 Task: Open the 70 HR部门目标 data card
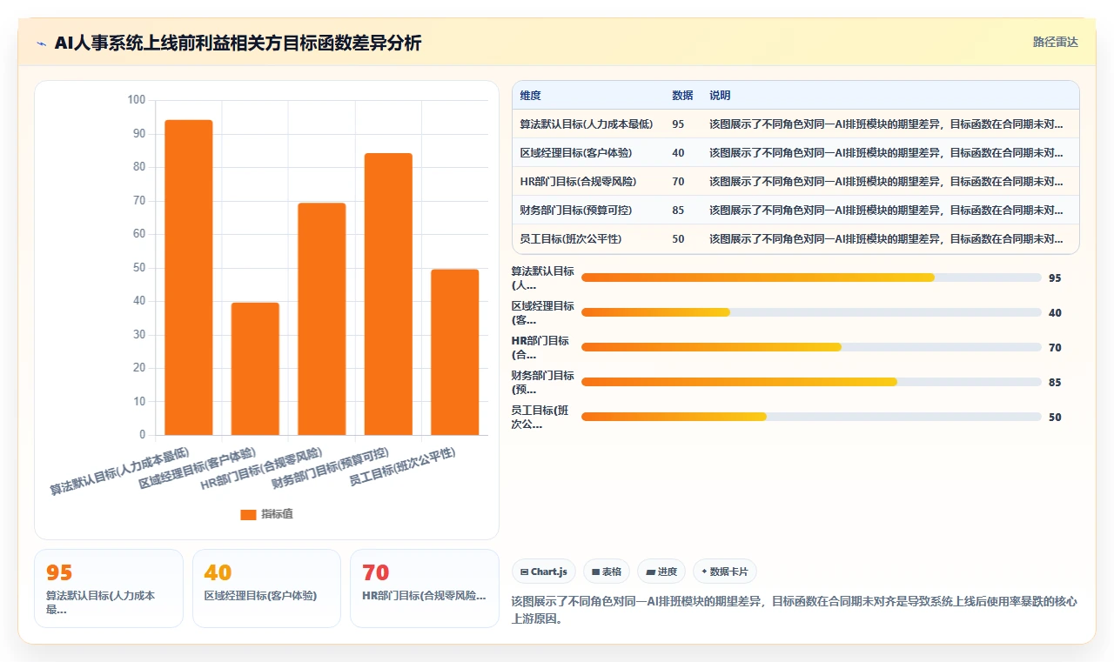click(x=425, y=588)
